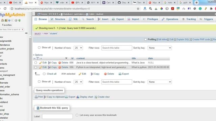Click pencil Edit icon in What is python row
The image size is (216, 121).
[x=40, y=67]
